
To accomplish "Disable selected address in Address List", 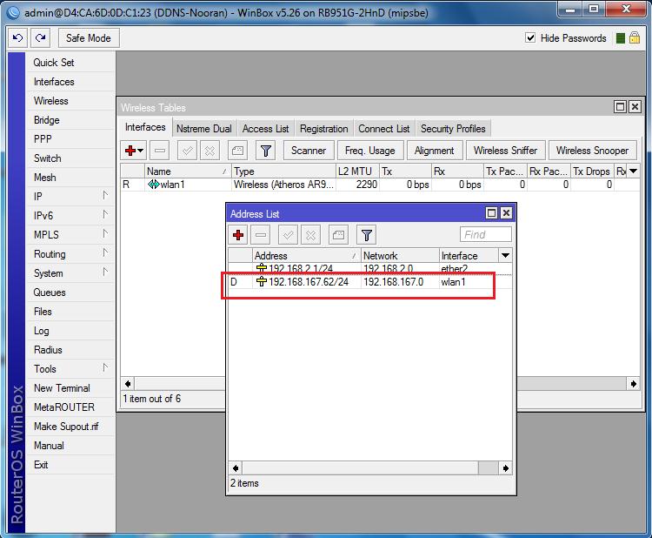I will click(x=310, y=235).
